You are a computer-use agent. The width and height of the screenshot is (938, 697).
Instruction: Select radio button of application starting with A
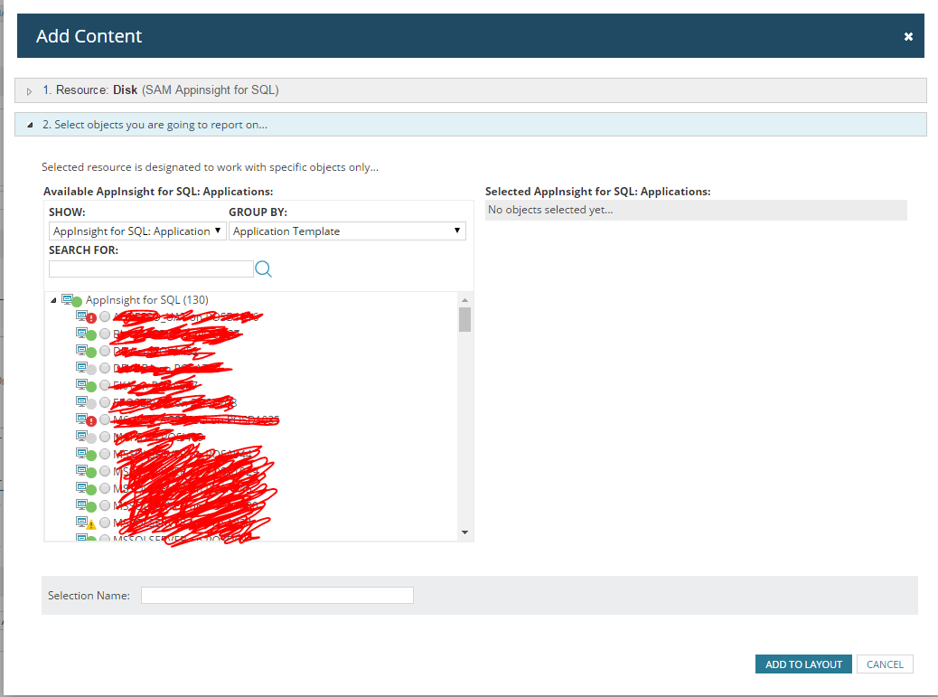click(106, 316)
